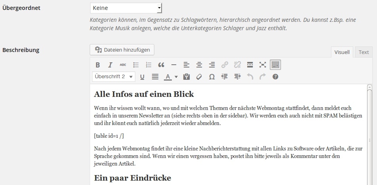This screenshot has height=185, width=377.
Task: Enter distraction-free fullscreen mode
Action: pos(263,65)
